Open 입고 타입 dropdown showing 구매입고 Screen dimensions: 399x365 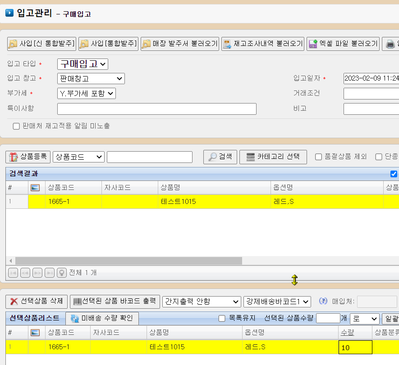(83, 64)
